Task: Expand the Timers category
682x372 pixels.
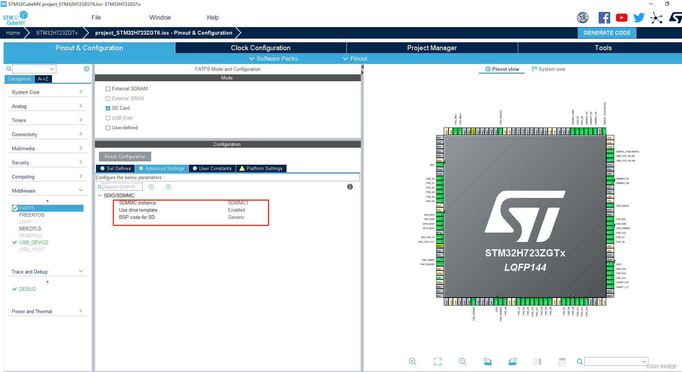Action: (x=47, y=120)
